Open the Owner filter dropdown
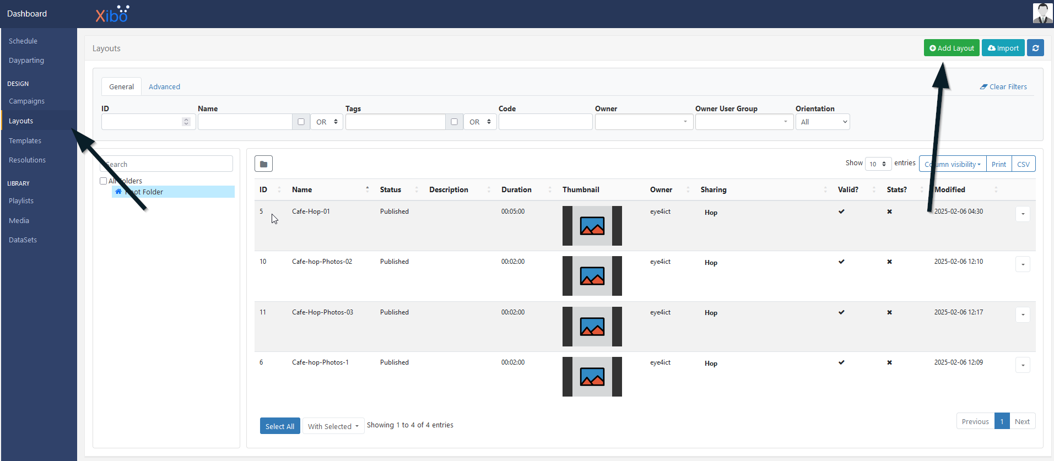 tap(644, 122)
